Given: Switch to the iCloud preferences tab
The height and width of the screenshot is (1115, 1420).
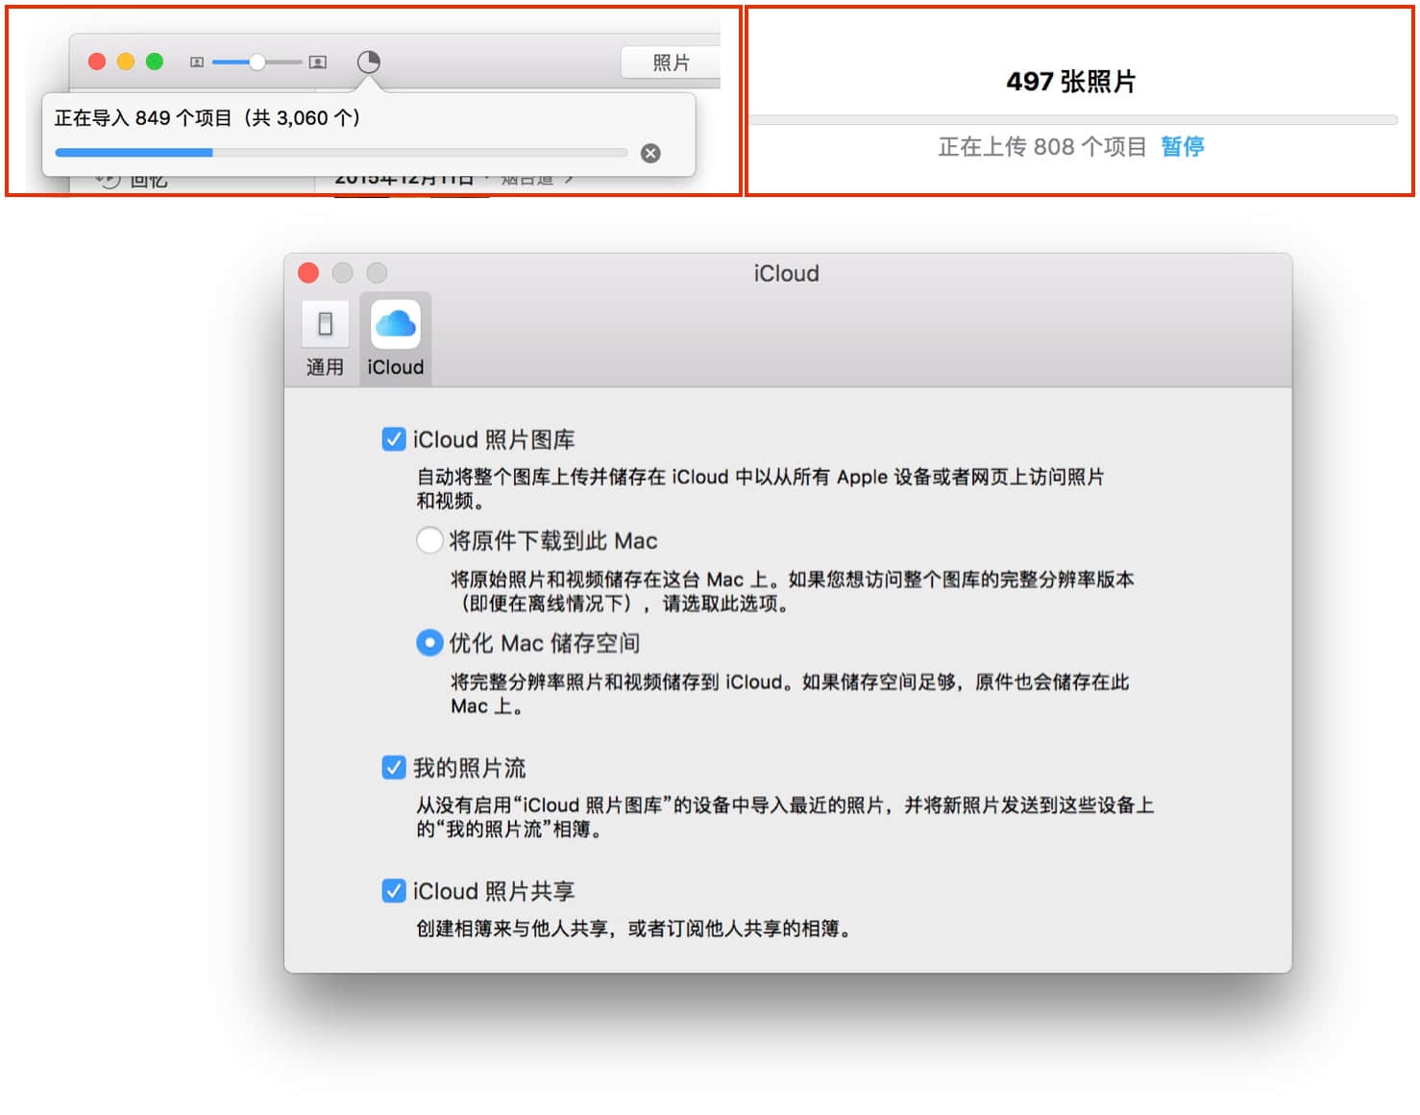Looking at the screenshot, I should pyautogui.click(x=395, y=339).
